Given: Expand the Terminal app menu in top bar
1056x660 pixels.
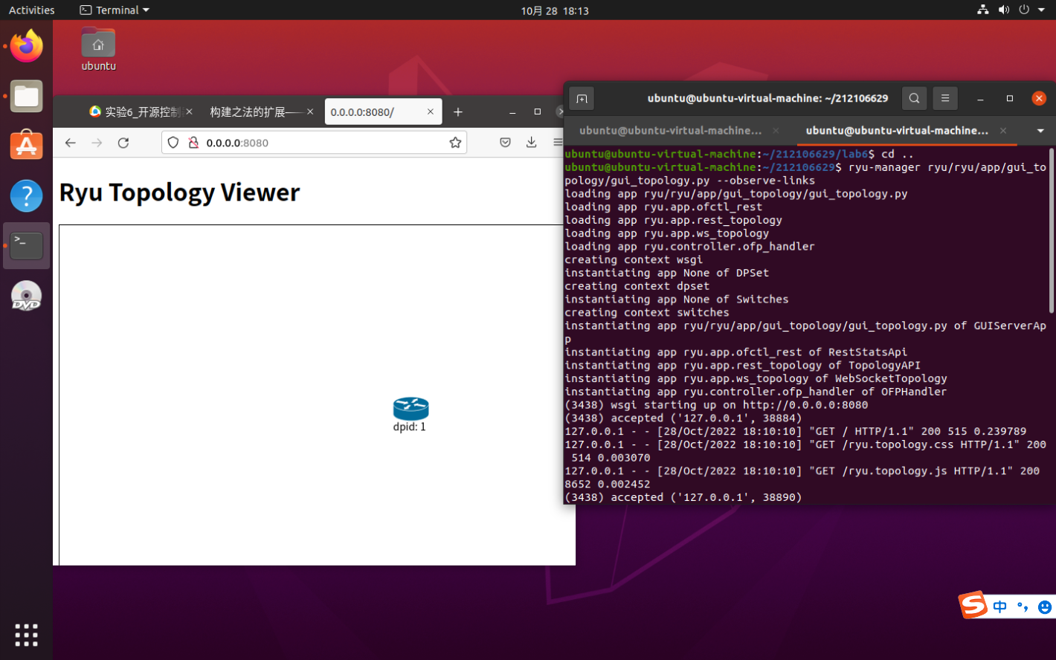Looking at the screenshot, I should click(115, 10).
